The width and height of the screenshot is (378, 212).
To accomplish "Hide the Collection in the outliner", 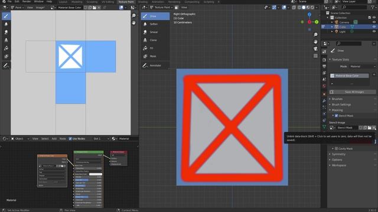I will pyautogui.click(x=374, y=18).
